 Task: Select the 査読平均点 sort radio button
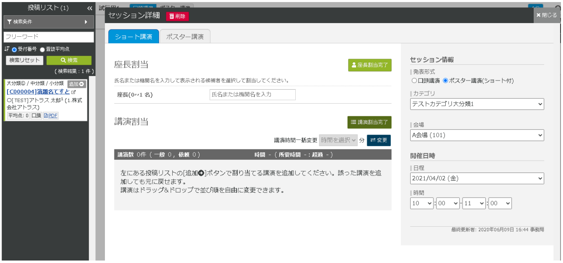(x=43, y=49)
